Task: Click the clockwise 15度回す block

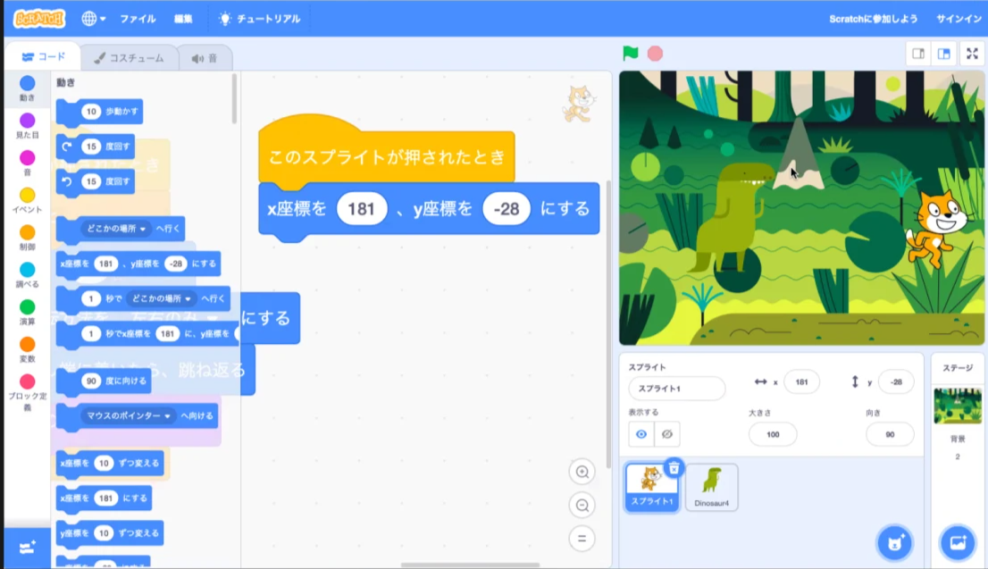Action: [x=96, y=146]
